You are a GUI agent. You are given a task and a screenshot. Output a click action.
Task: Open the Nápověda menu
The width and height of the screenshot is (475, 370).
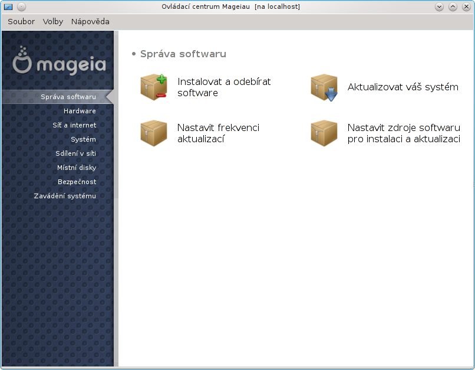pos(90,21)
